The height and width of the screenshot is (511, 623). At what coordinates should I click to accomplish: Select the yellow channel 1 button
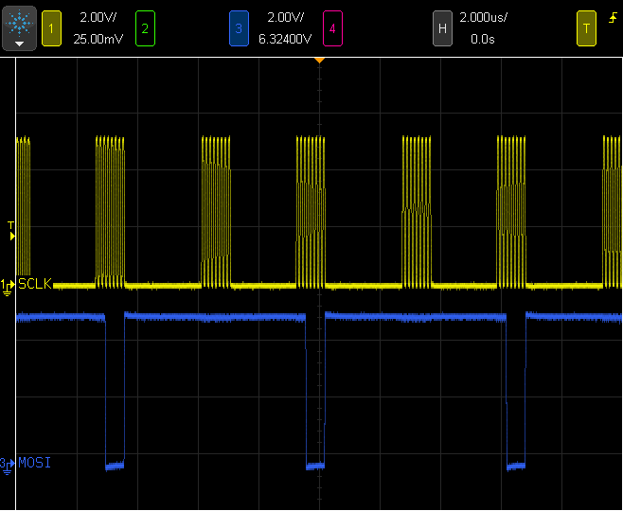click(x=52, y=28)
